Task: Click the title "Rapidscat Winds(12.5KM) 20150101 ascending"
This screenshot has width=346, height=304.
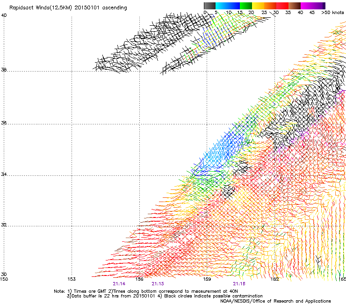Action: 68,8
